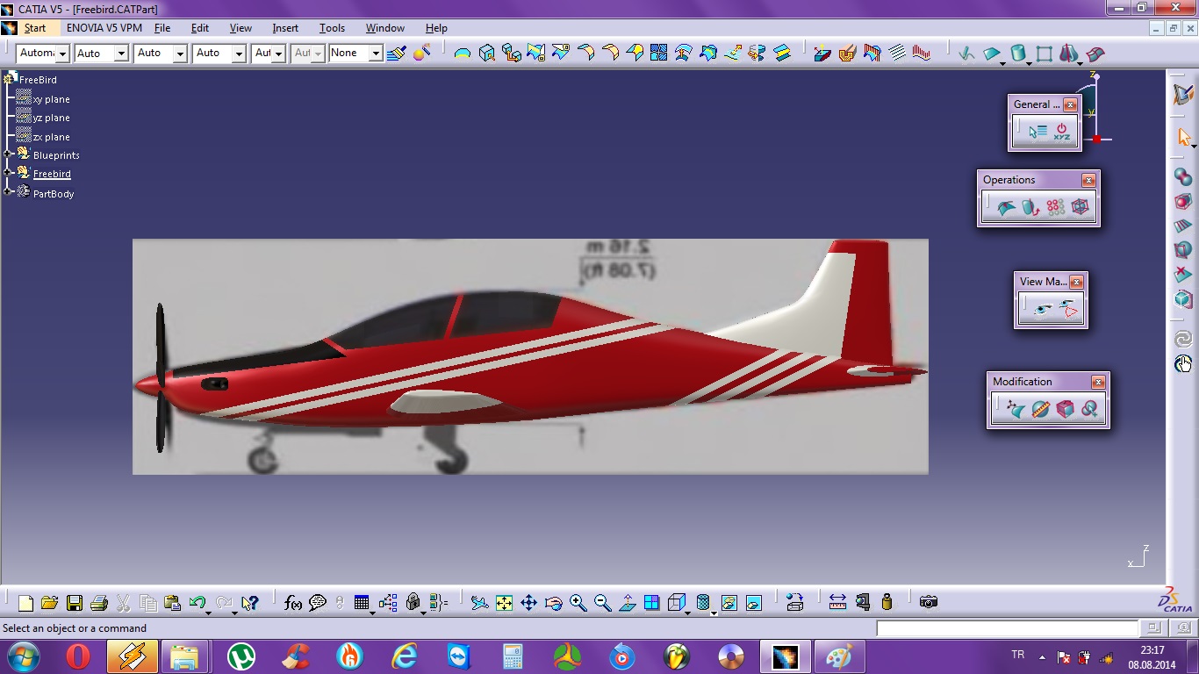Viewport: 1199px width, 674px height.
Task: Click the TR language indicator in the tray
Action: [x=1018, y=655]
